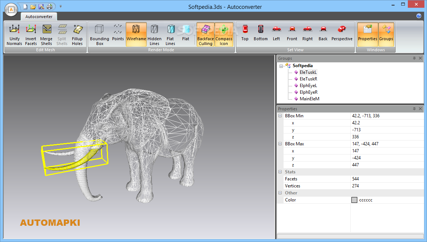
Task: Toggle the Compass Icon display
Action: coord(224,35)
